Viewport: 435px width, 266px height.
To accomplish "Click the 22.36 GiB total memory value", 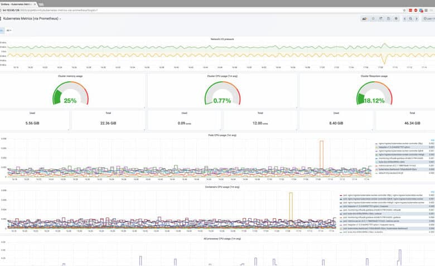I will 108,123.
